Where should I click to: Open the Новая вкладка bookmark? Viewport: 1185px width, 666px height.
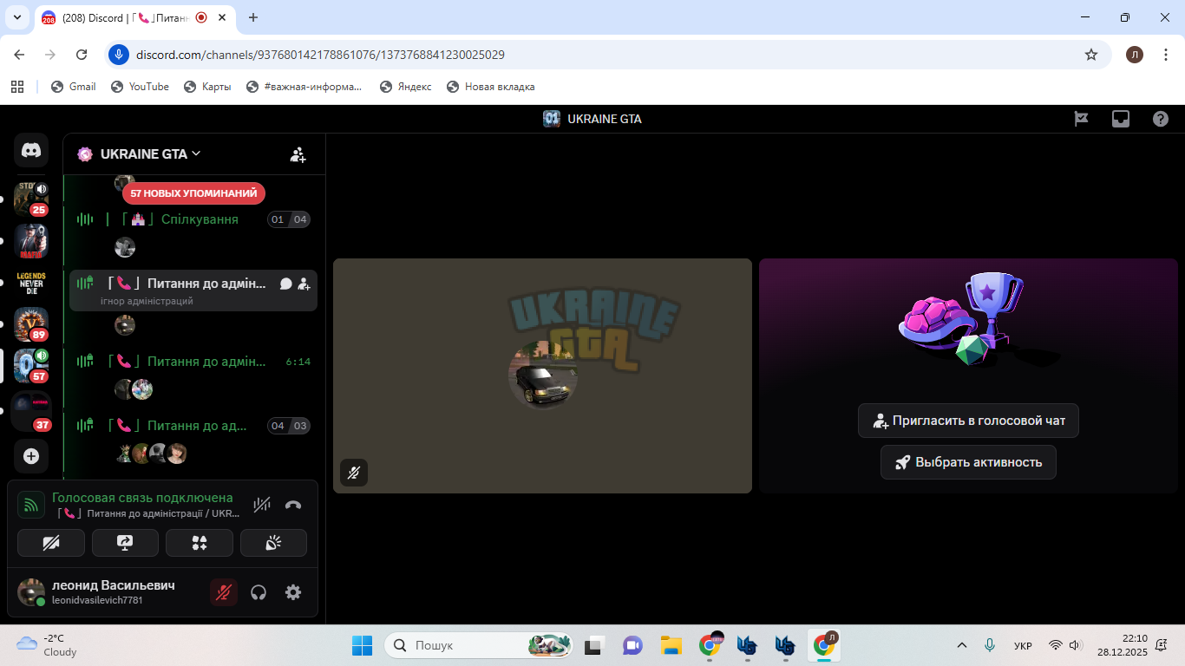(490, 87)
